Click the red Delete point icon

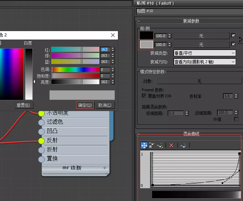(171, 145)
